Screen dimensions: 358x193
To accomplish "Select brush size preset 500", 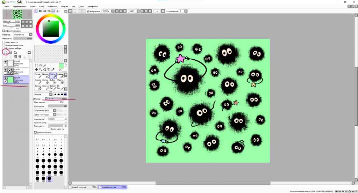I will (49, 179).
